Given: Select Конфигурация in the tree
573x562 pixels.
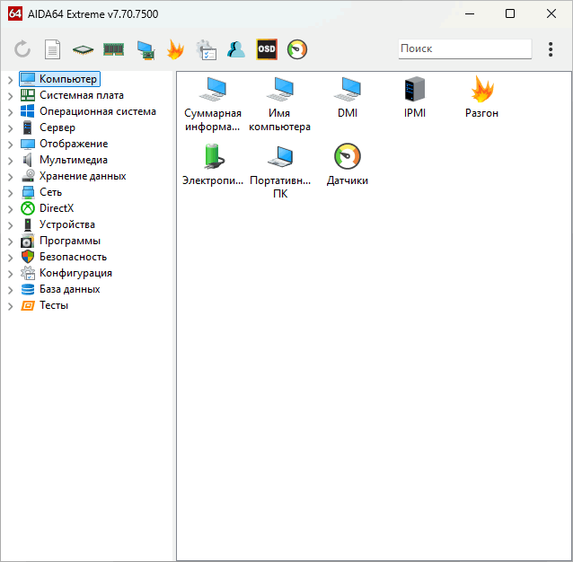Looking at the screenshot, I should click(x=66, y=273).
